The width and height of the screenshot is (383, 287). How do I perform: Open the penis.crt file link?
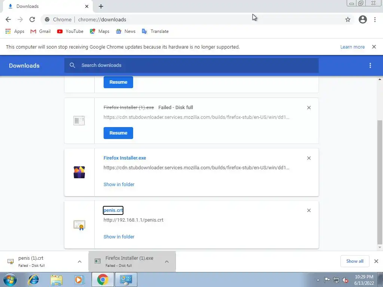click(x=113, y=210)
